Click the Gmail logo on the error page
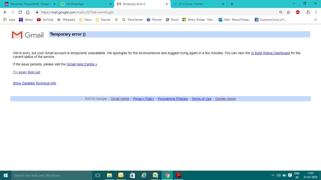 [x=27, y=34]
